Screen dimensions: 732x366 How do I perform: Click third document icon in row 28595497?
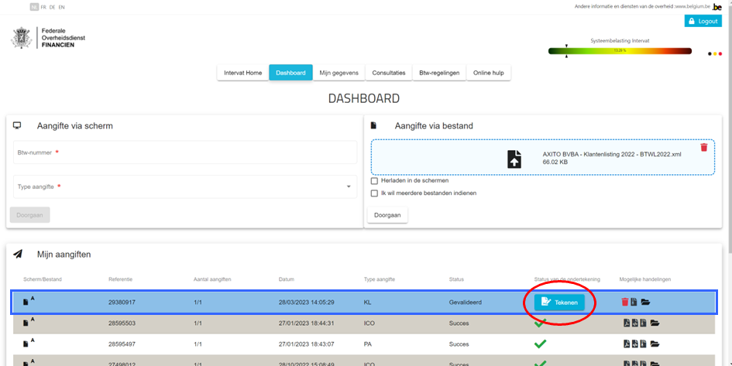643,344
